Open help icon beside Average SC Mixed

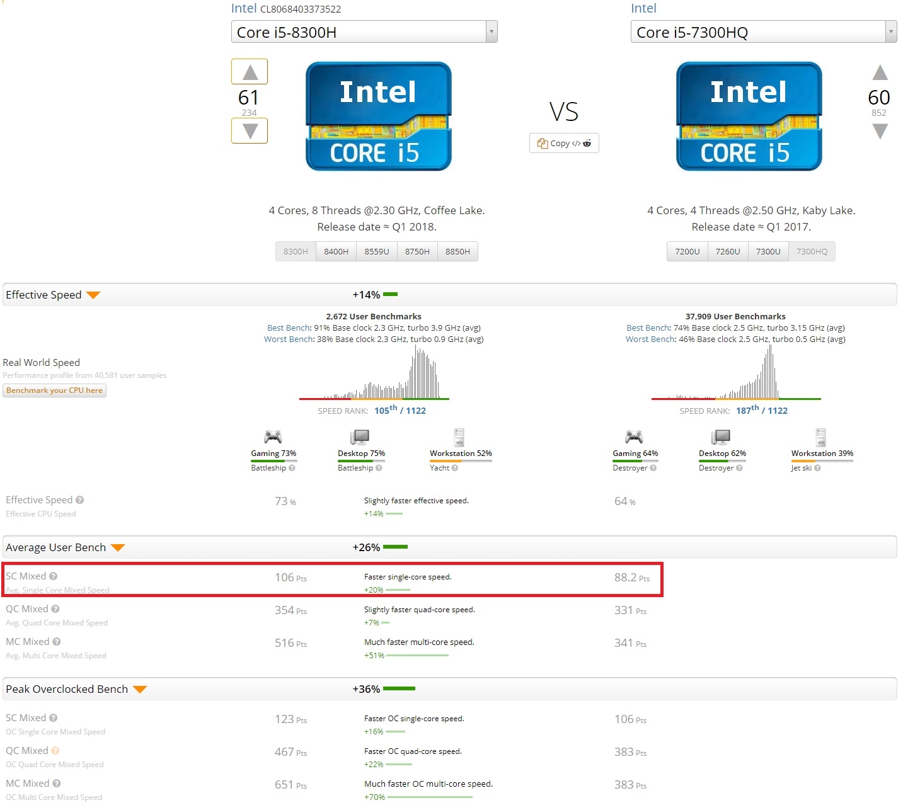tap(54, 576)
